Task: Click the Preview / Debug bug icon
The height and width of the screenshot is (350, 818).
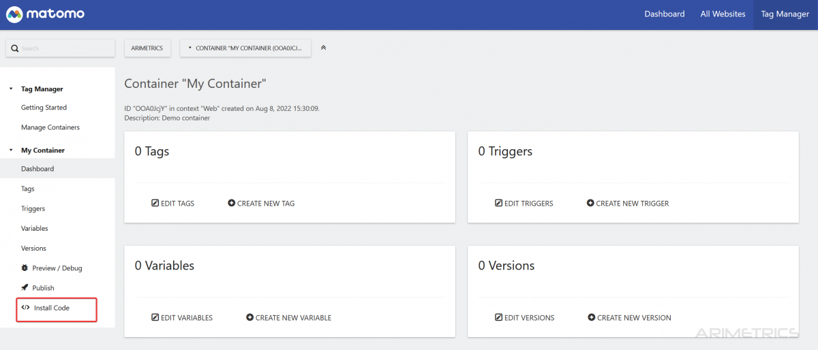Action: pos(25,268)
